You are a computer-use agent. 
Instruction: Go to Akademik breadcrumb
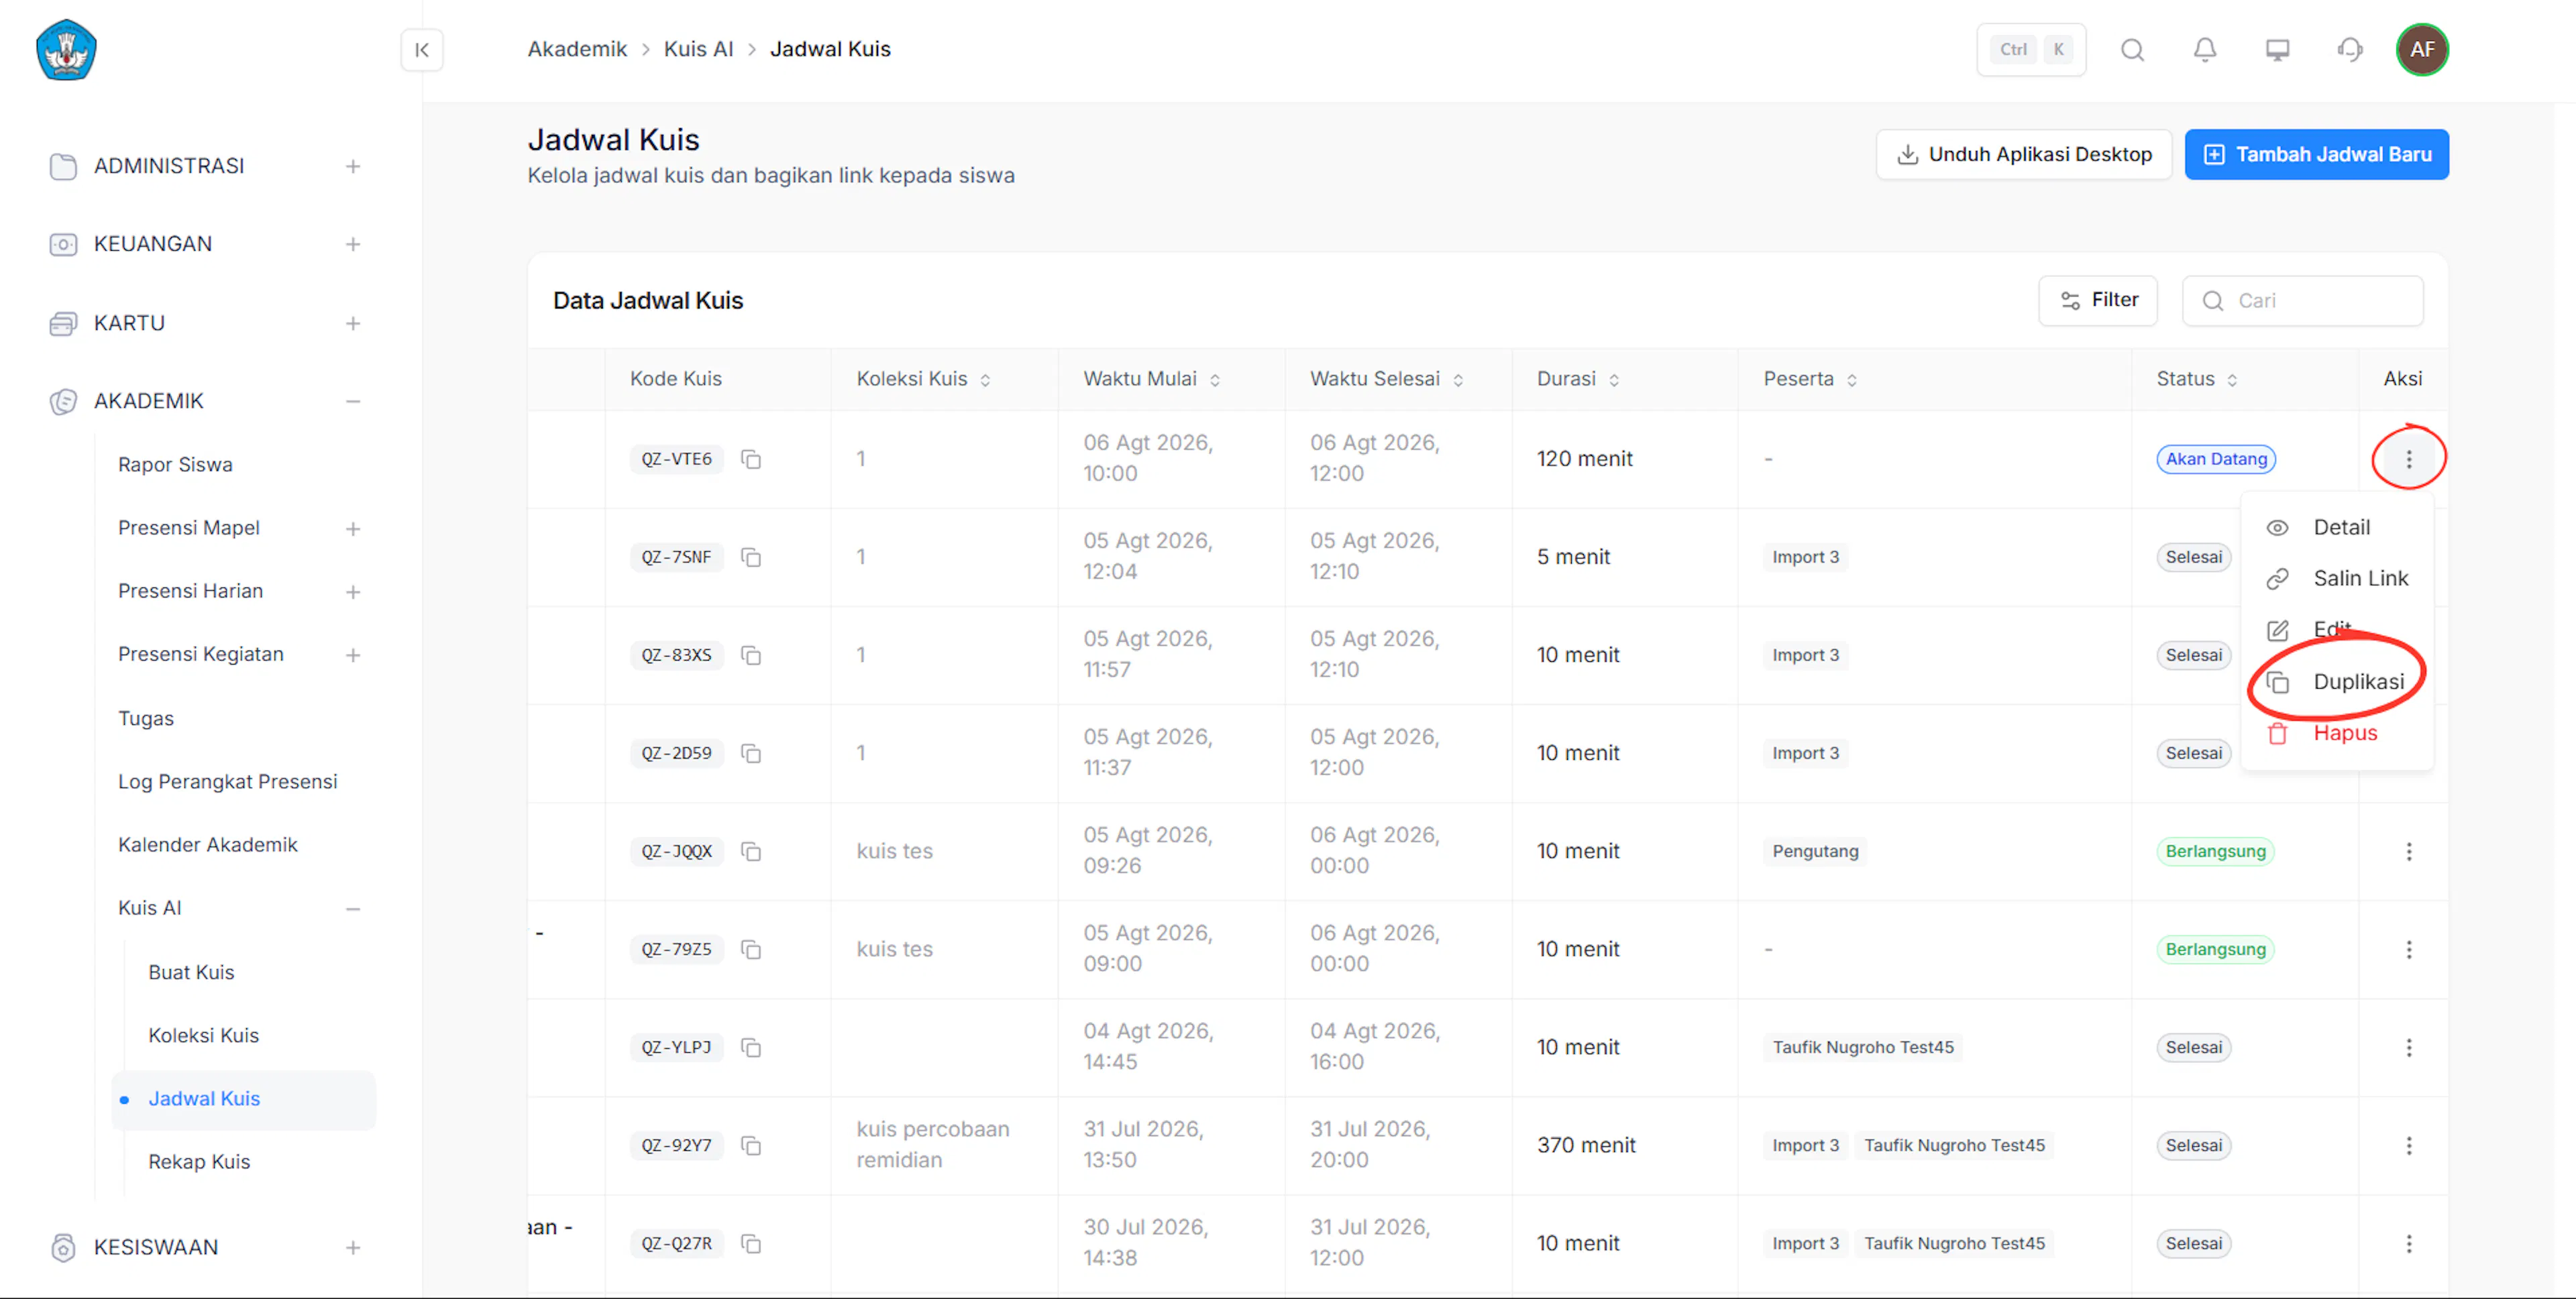click(x=577, y=49)
